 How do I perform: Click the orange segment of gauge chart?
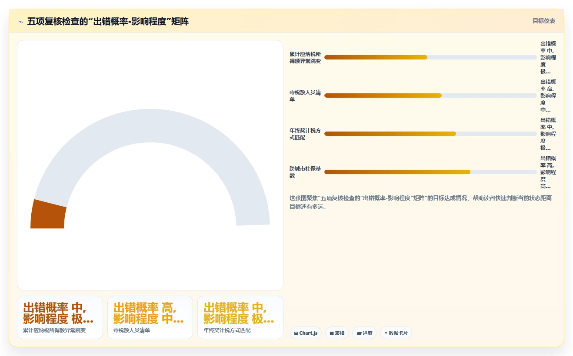point(48,214)
